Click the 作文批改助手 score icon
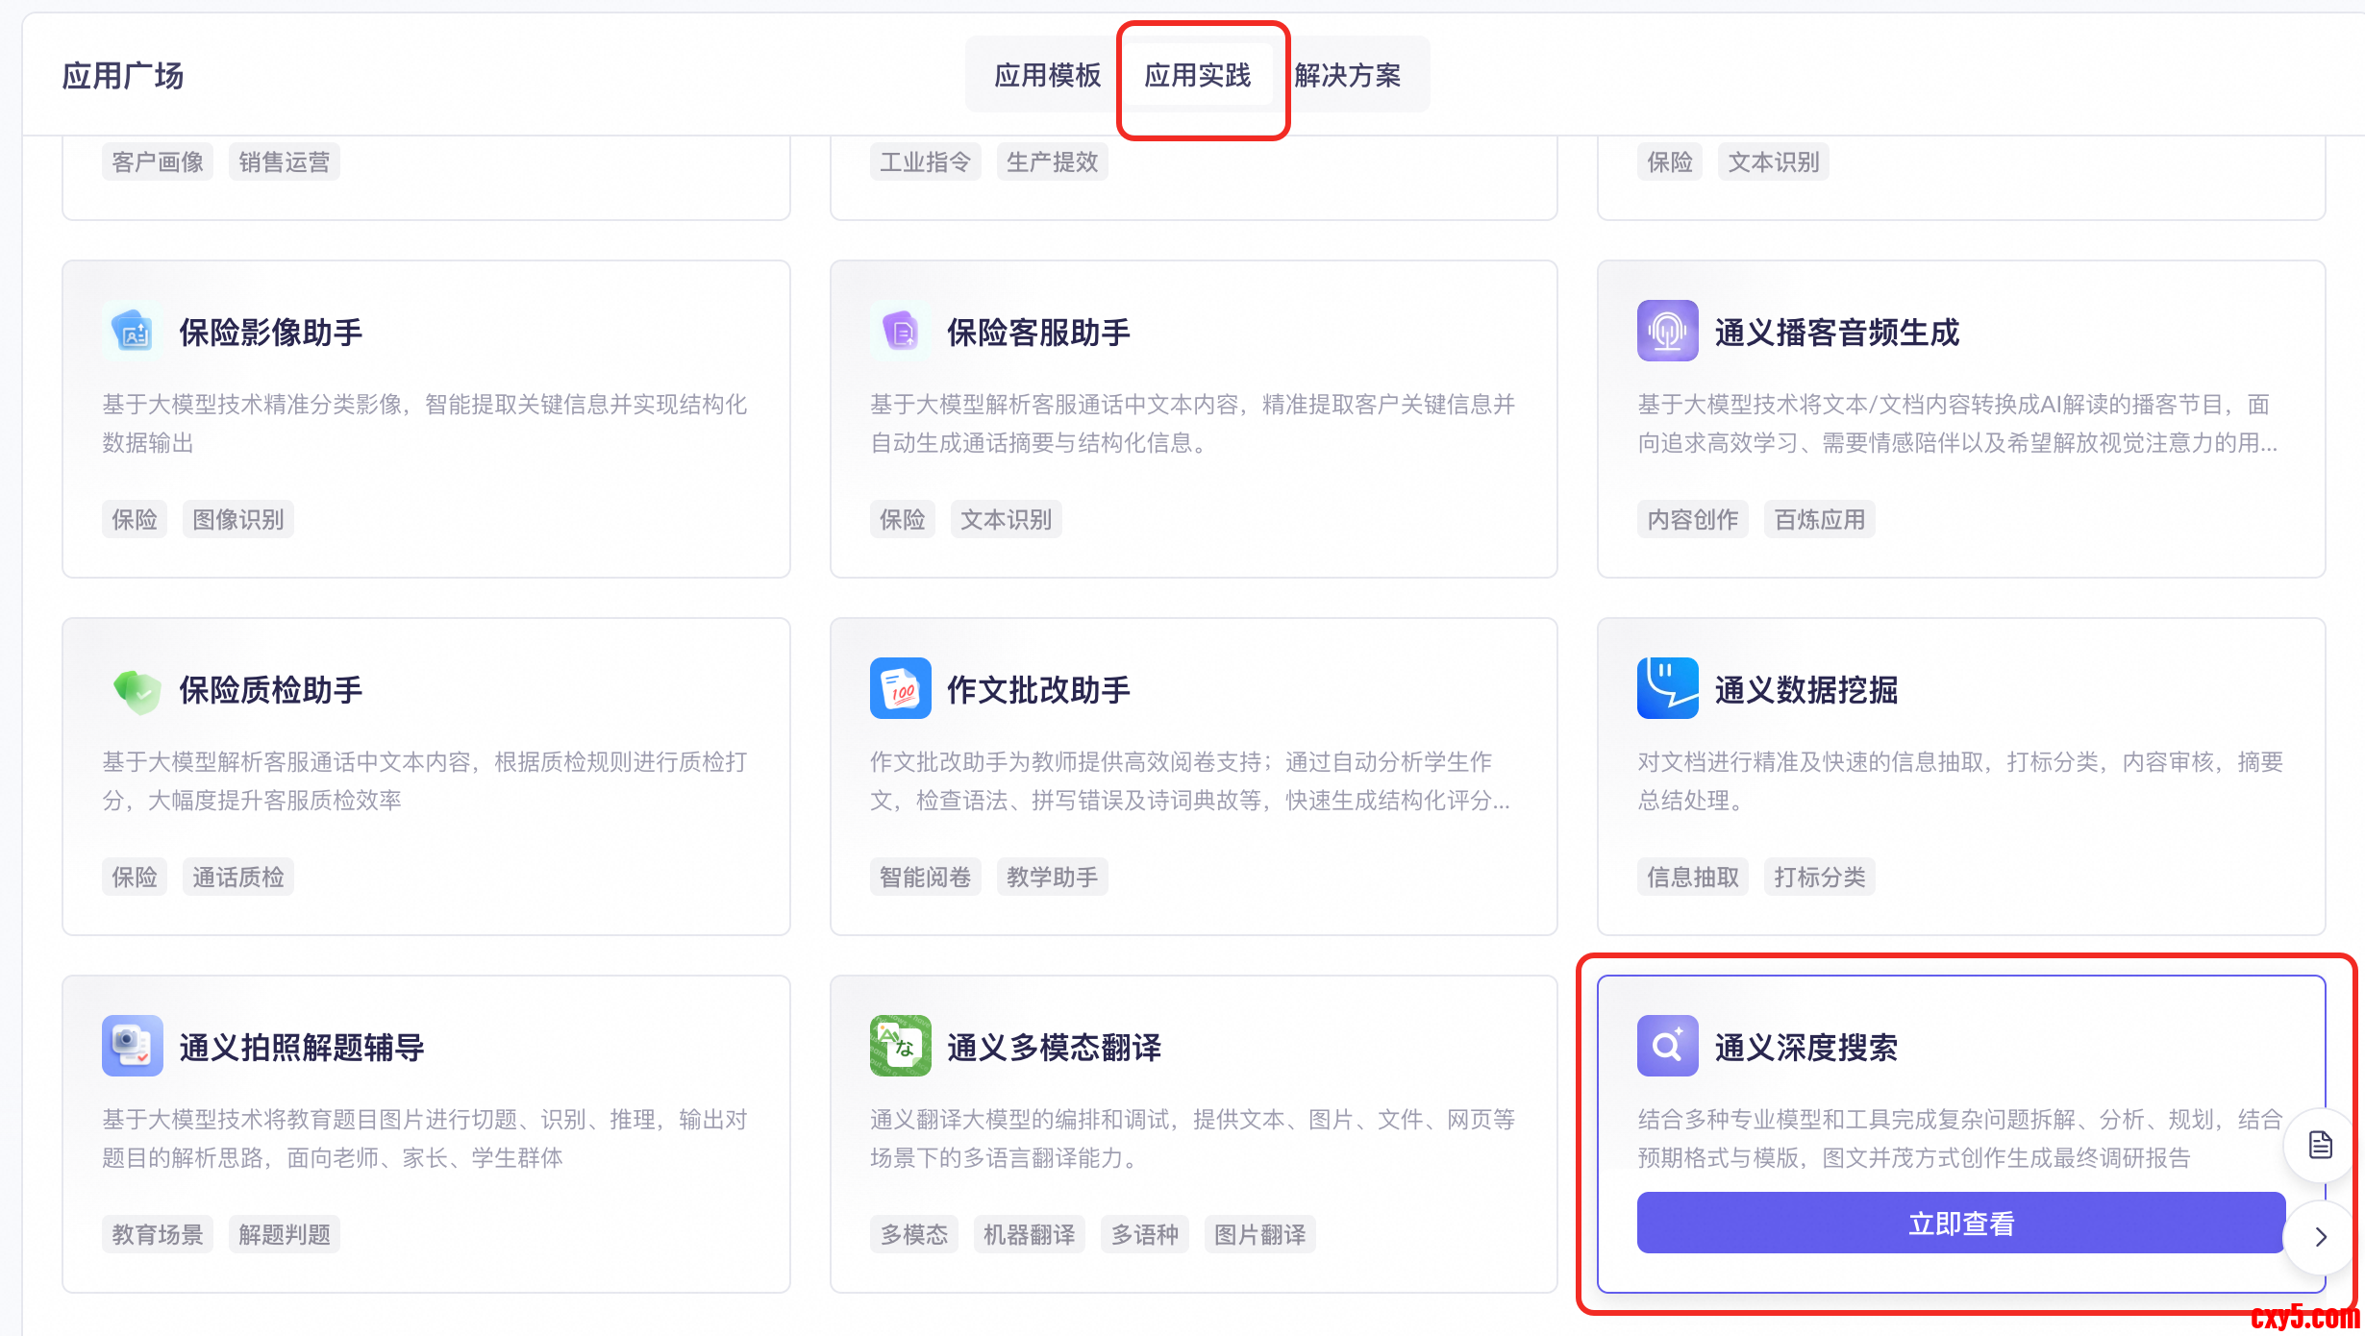Screen dimensions: 2365x1336 point(900,689)
